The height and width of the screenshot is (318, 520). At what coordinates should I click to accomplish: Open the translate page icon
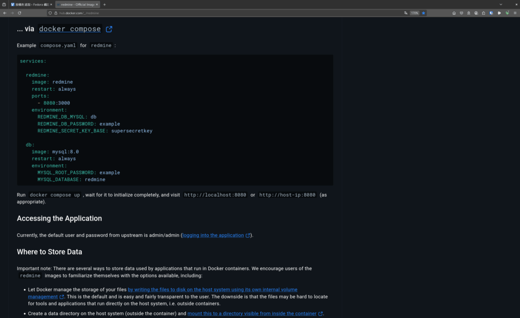click(406, 13)
